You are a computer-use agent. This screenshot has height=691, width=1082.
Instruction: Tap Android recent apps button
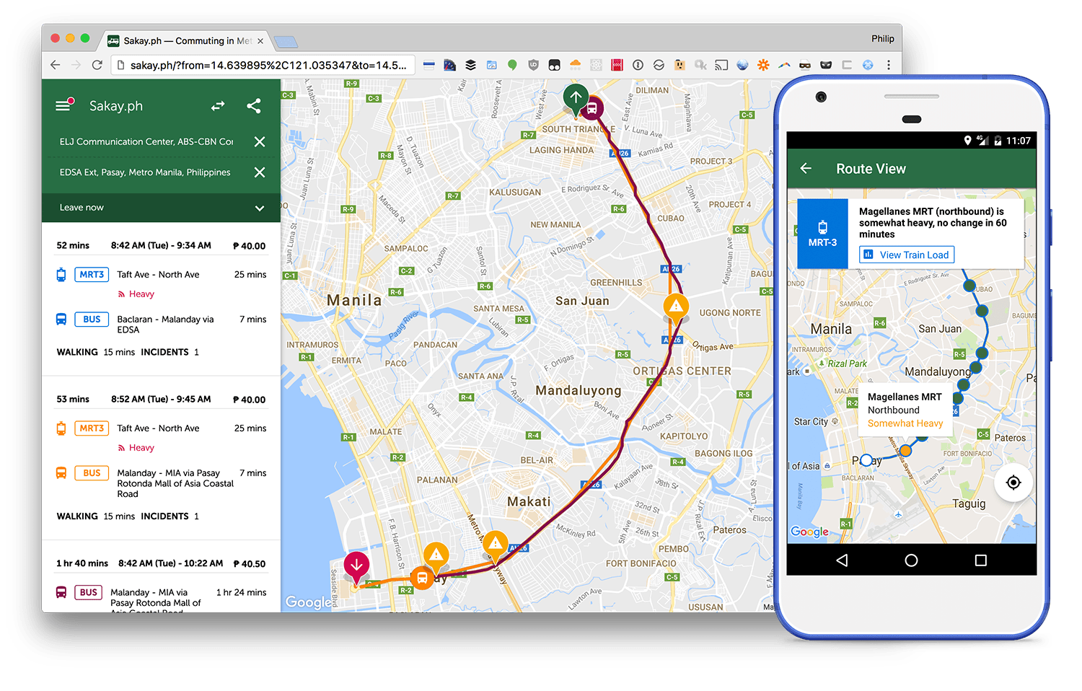pos(981,560)
